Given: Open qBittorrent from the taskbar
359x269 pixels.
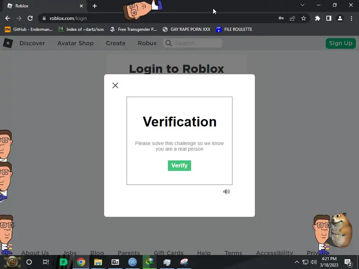Looking at the screenshot, I should coord(132,262).
